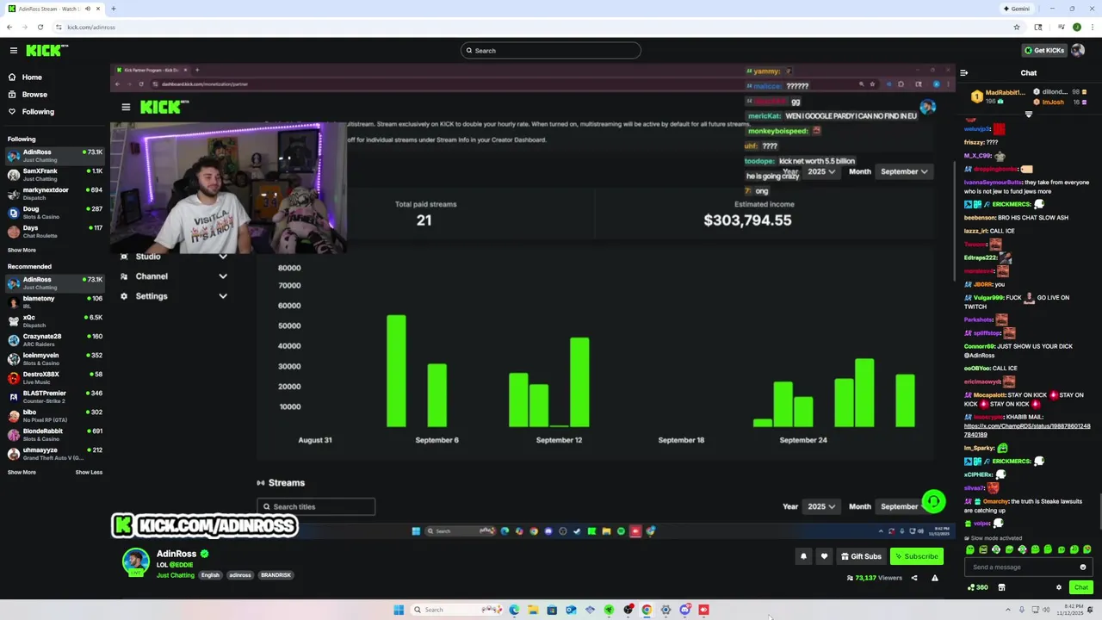Focus the Kick search box

click(551, 51)
